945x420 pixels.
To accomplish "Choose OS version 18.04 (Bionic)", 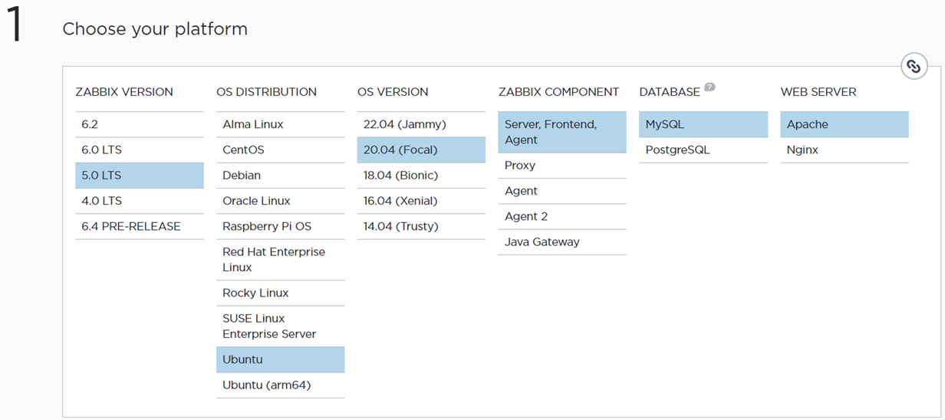I will 422,176.
